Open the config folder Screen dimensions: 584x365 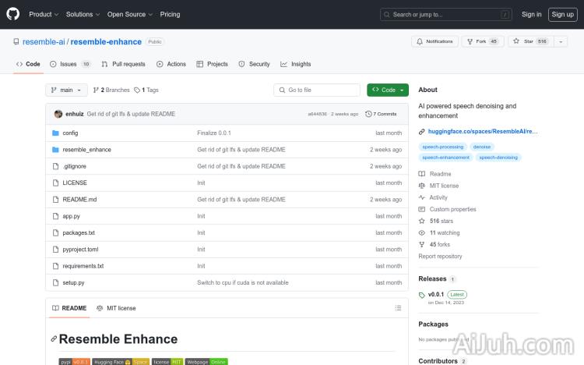click(70, 133)
